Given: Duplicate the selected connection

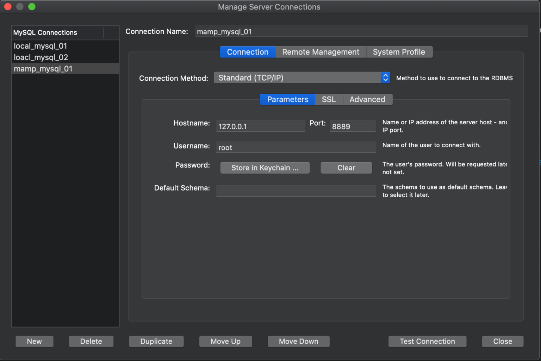Looking at the screenshot, I should click(x=156, y=341).
